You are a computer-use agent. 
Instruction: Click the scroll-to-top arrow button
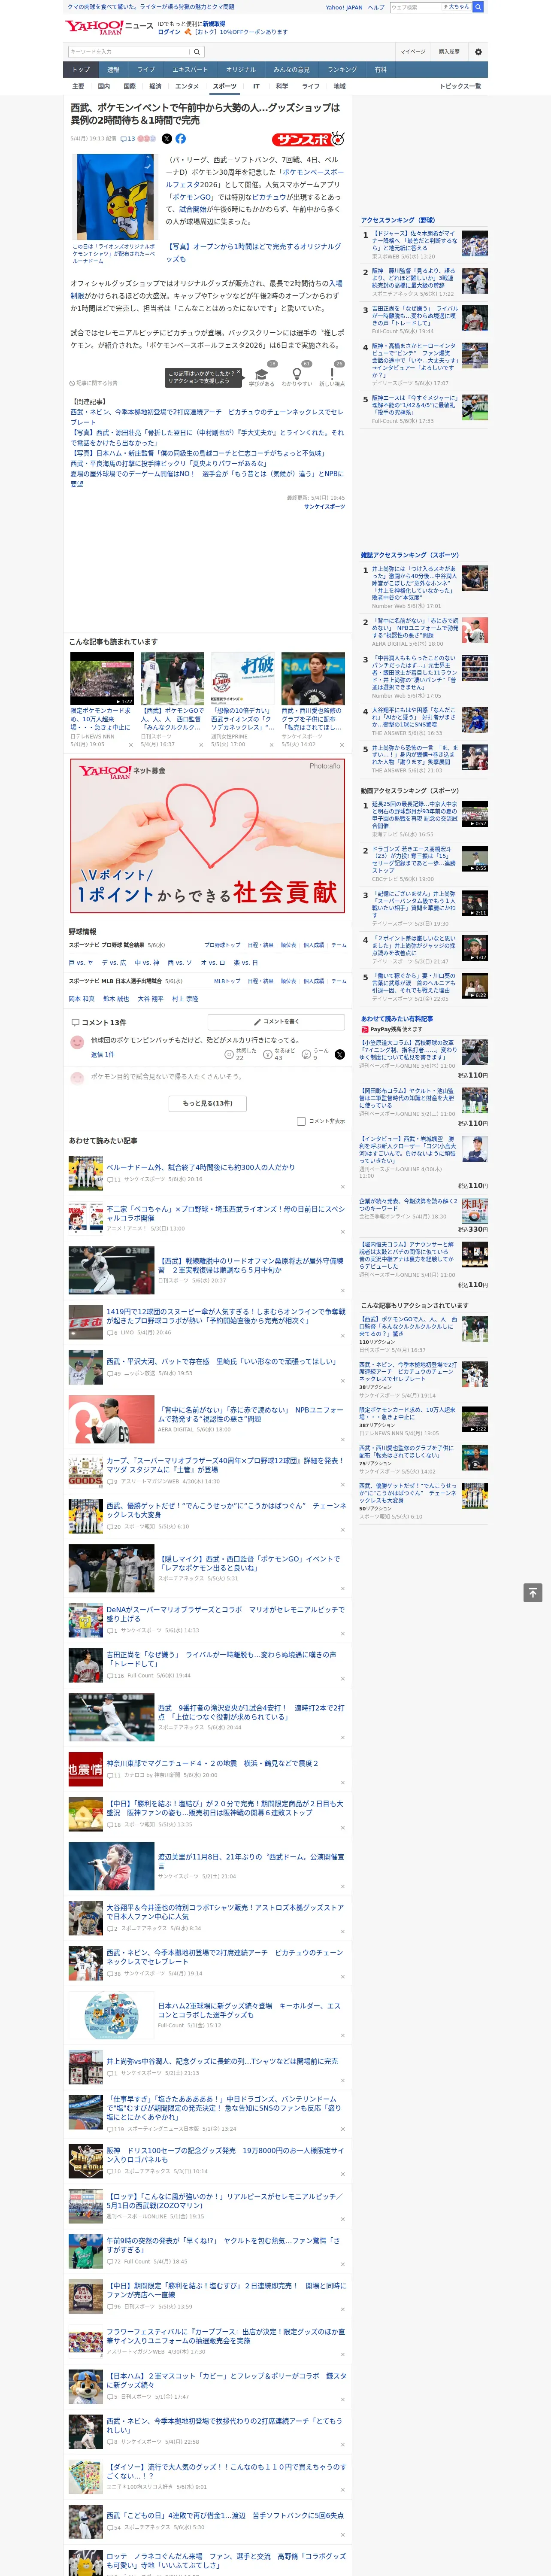[x=532, y=1592]
